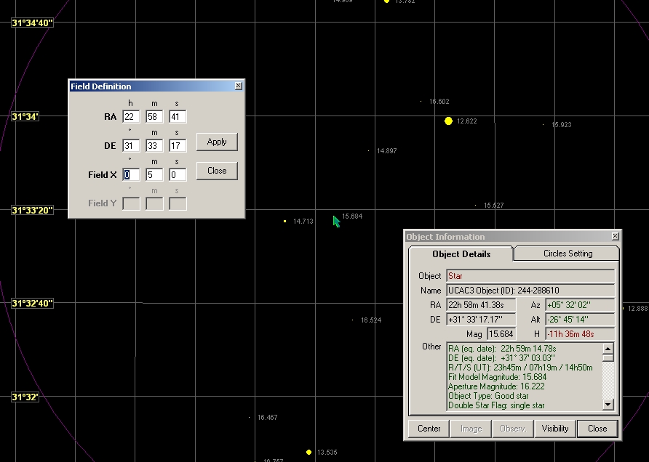Viewport: 649px width, 462px height.
Task: Click the magnitude label 12.888
Action: coord(638,308)
